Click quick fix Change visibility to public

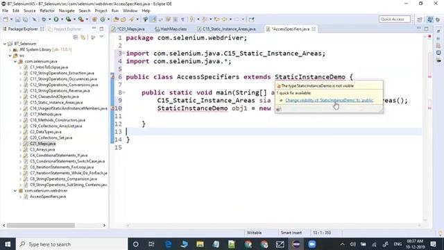point(329,100)
